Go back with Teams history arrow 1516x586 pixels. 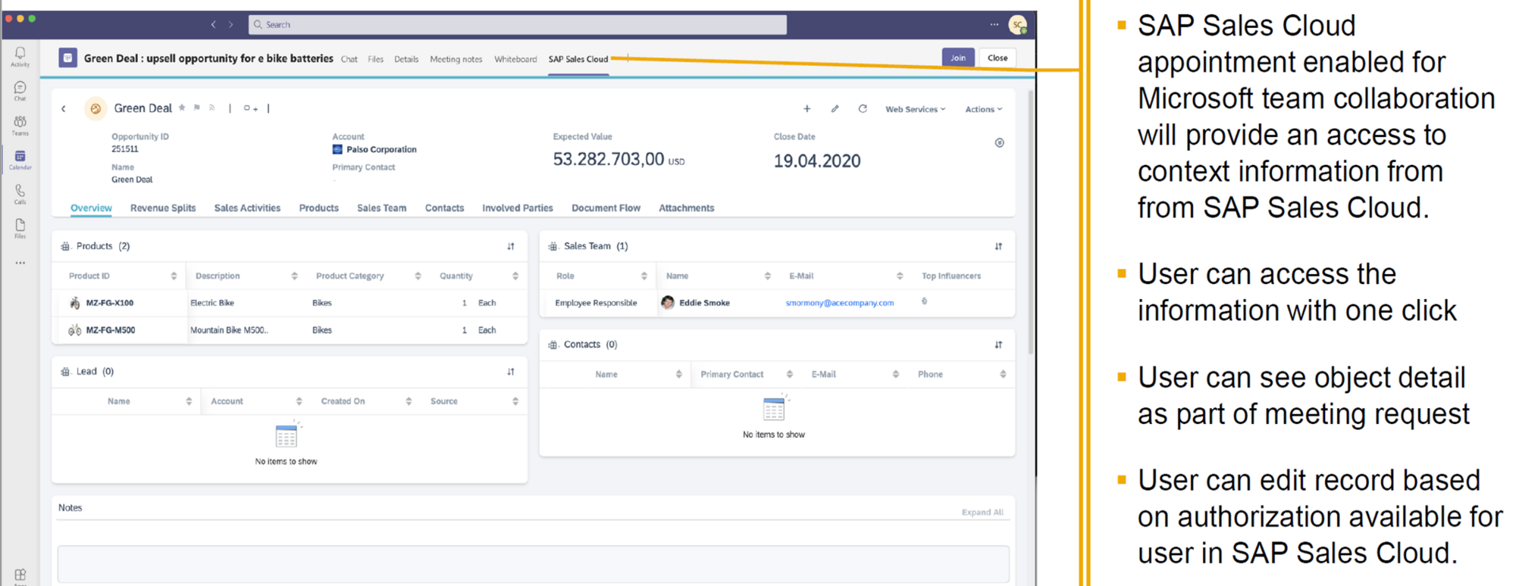click(x=214, y=24)
